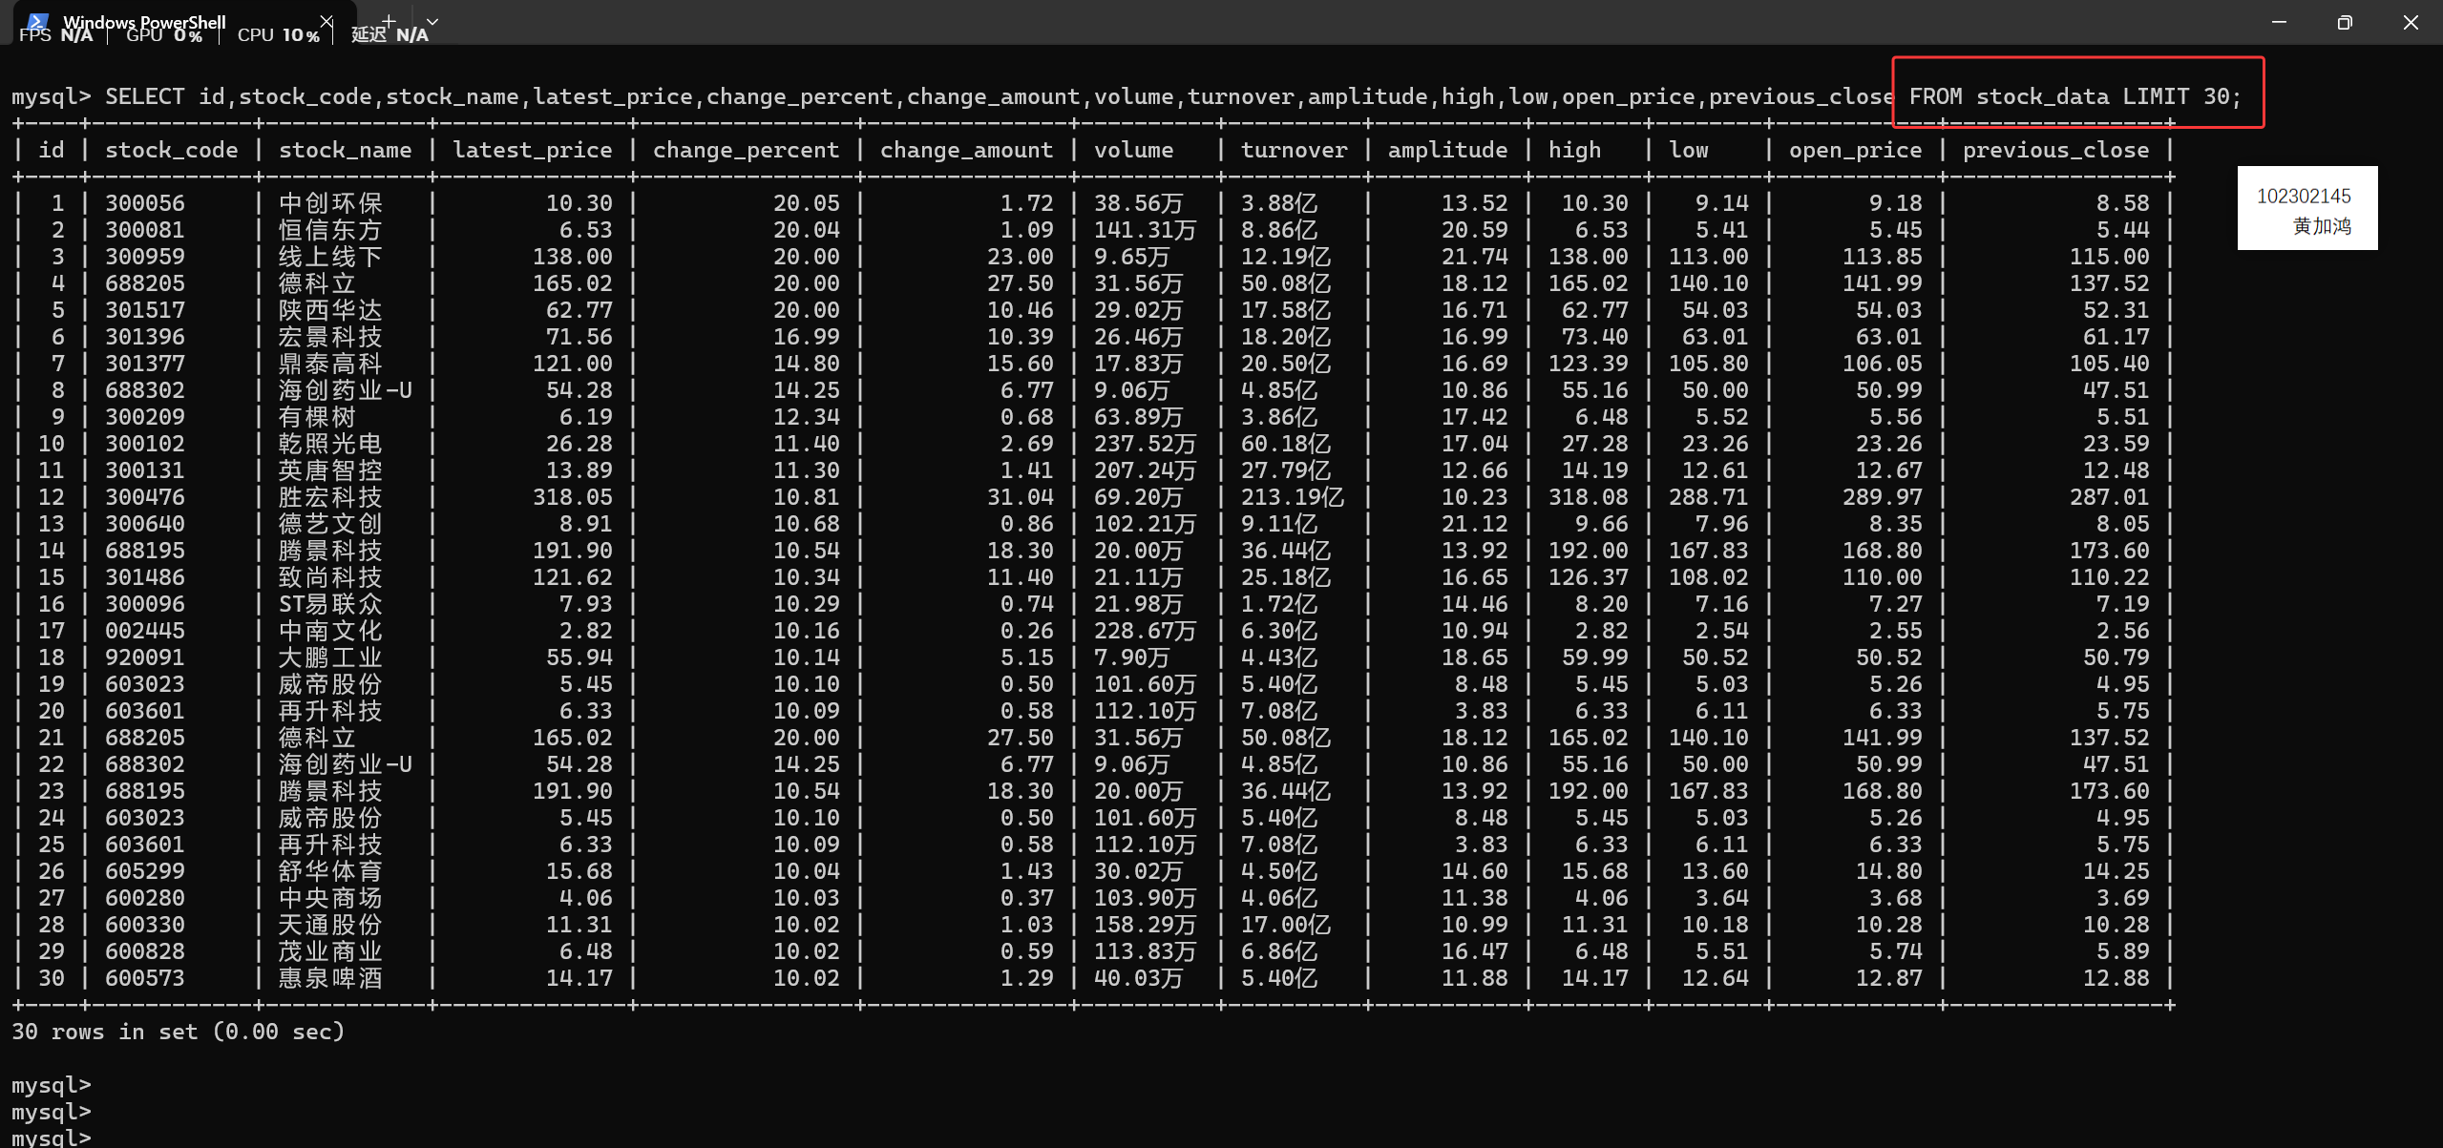
Task: Click the stock_name column header
Action: 345,150
